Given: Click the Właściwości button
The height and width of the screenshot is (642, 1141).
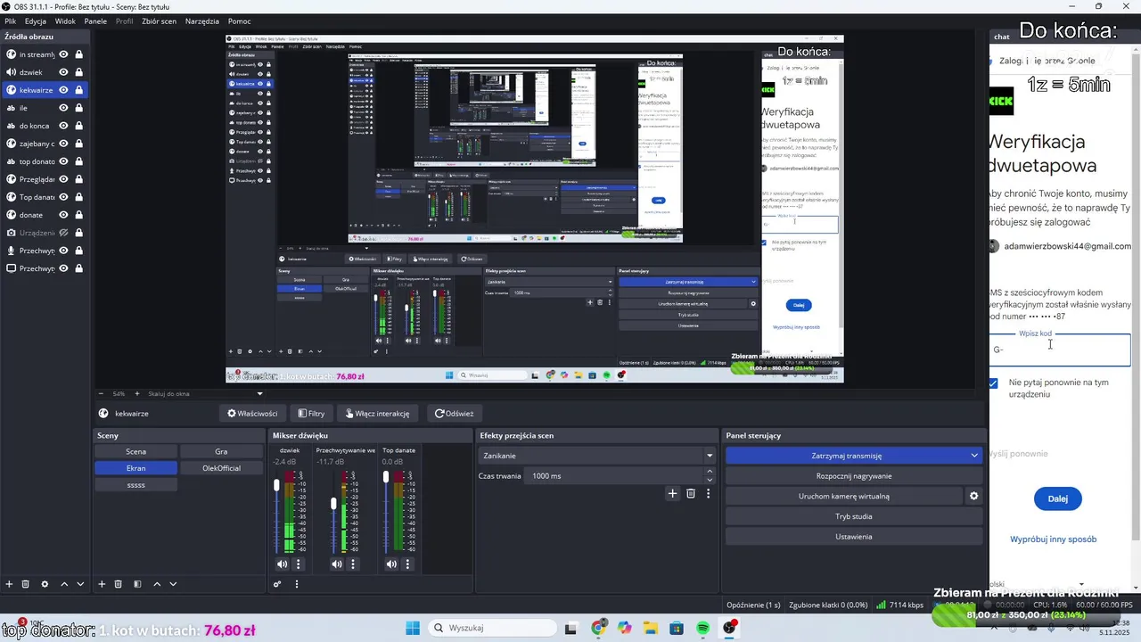Looking at the screenshot, I should (x=252, y=413).
